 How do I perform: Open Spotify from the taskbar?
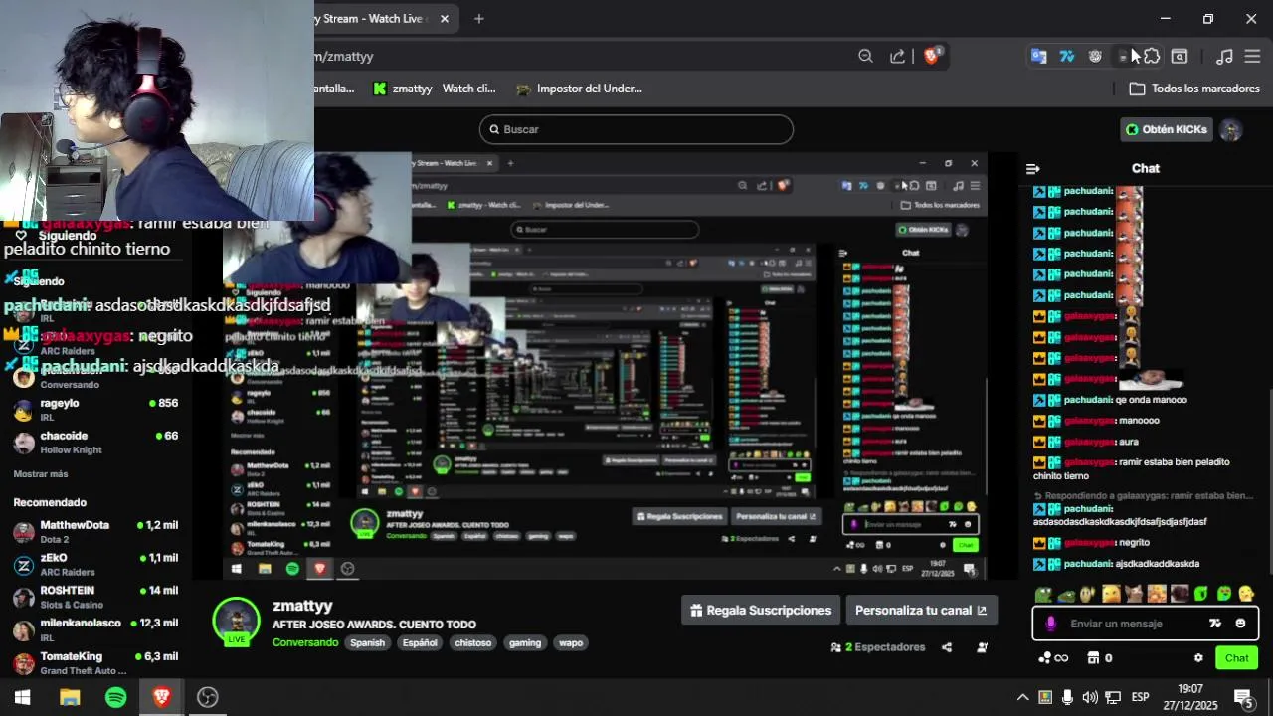pos(115,697)
